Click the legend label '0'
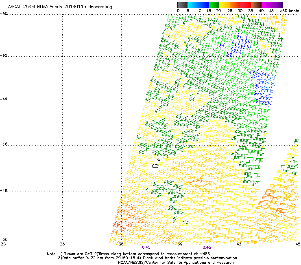This screenshot has width=301, height=265. point(178,11)
